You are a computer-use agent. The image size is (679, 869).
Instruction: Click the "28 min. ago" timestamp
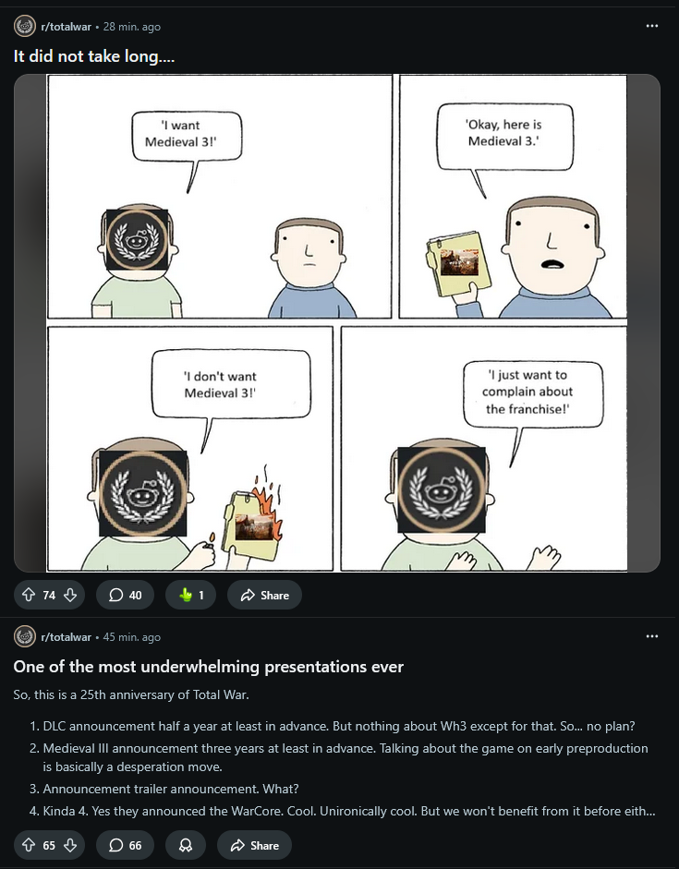132,27
